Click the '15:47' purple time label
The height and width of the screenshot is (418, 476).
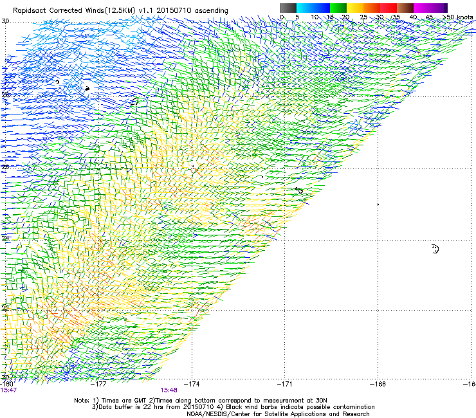tap(8, 390)
